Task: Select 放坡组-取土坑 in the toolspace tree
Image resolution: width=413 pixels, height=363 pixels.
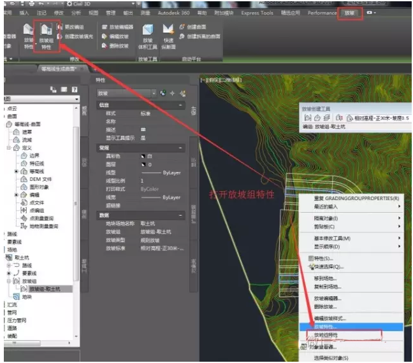Action: pyautogui.click(x=43, y=288)
